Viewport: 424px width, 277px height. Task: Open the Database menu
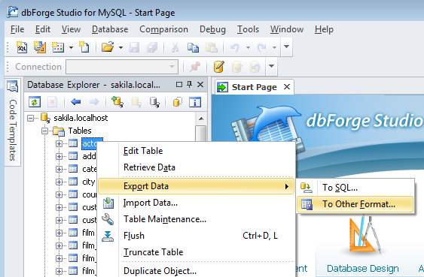pyautogui.click(x=110, y=29)
